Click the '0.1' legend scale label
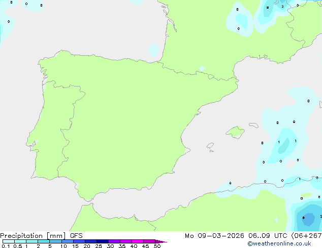 pyautogui.click(x=6, y=246)
